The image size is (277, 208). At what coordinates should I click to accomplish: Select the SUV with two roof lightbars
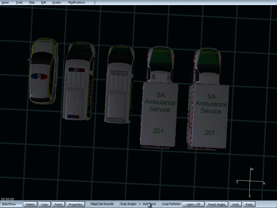pos(79,81)
